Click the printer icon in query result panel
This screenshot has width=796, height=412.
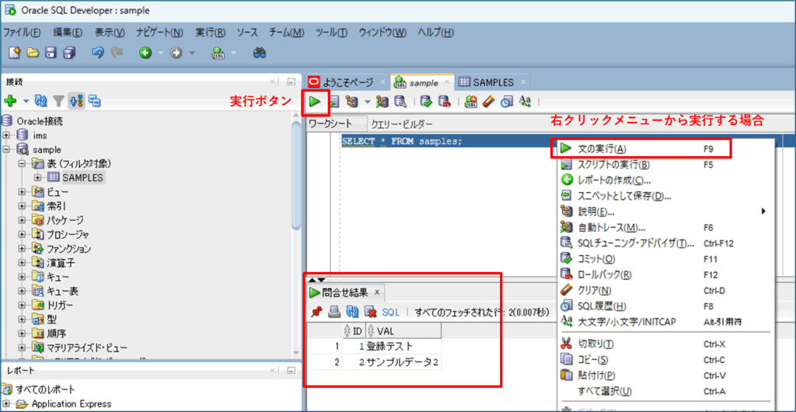coord(333,312)
